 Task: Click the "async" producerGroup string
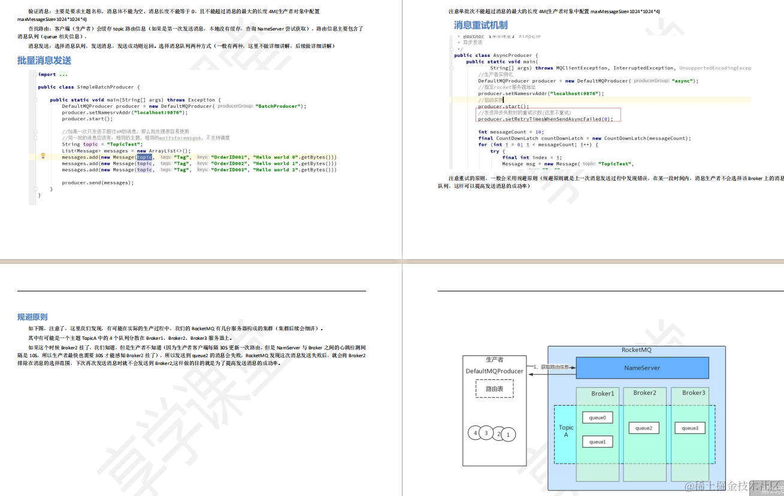tap(683, 81)
